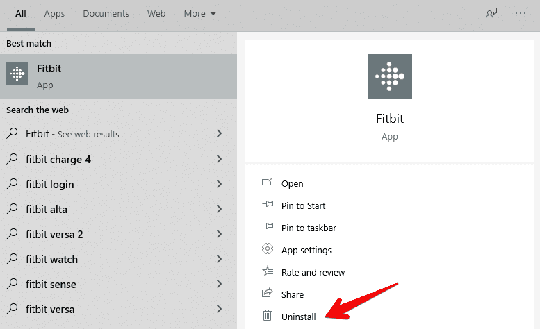Click the Uninstall trash can icon
Image resolution: width=540 pixels, height=329 pixels.
pyautogui.click(x=268, y=315)
